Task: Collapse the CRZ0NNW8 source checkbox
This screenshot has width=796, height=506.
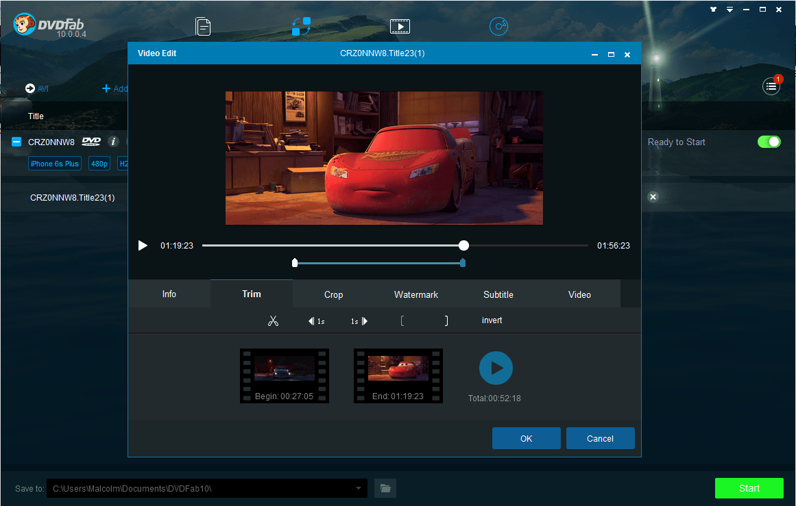Action: pyautogui.click(x=16, y=142)
